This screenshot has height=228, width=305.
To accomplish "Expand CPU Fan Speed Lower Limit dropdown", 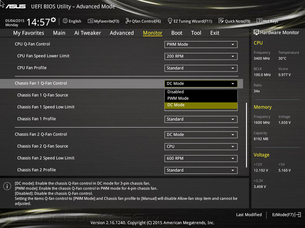I will click(201, 56).
